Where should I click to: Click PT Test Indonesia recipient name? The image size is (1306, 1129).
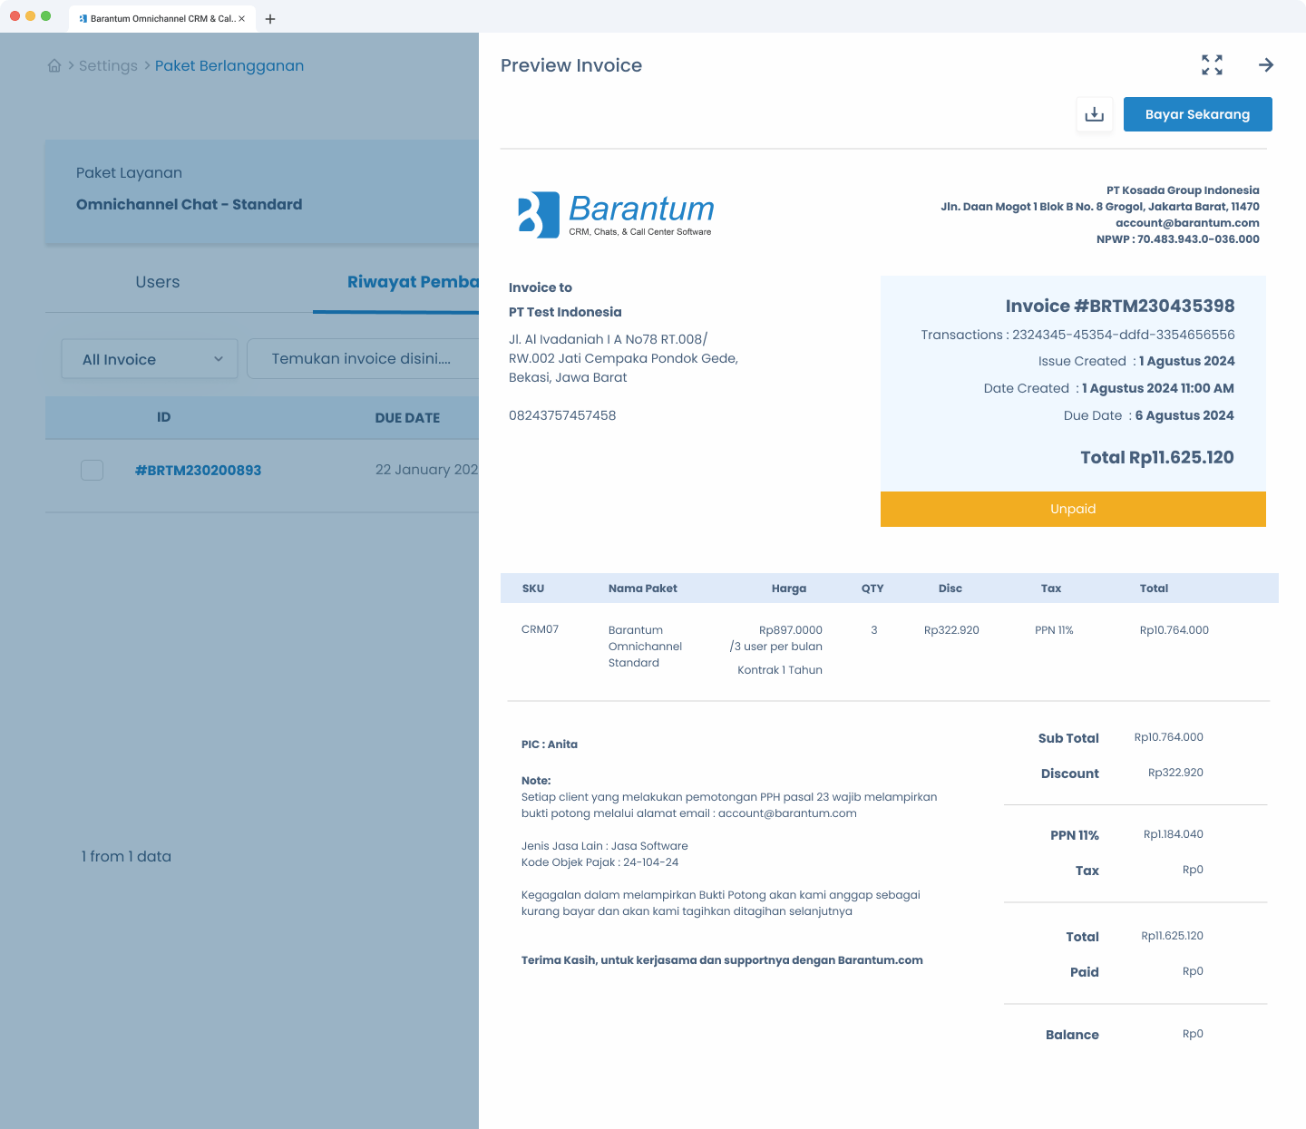point(565,312)
